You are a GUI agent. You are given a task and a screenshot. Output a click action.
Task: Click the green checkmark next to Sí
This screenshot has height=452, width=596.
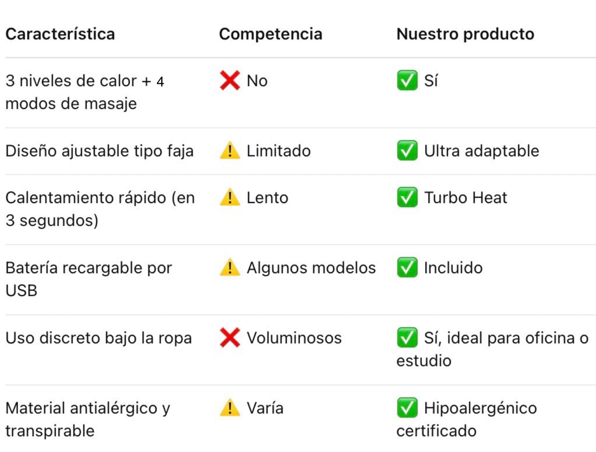coord(407,80)
